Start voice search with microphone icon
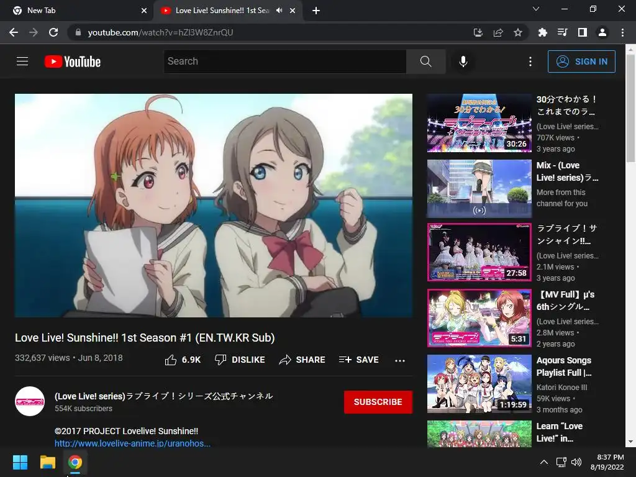The height and width of the screenshot is (477, 636). click(x=463, y=61)
